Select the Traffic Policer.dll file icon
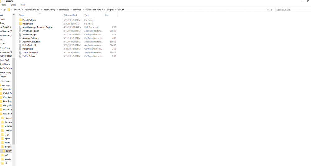Screen dimensions: 311x166 pos(20,52)
